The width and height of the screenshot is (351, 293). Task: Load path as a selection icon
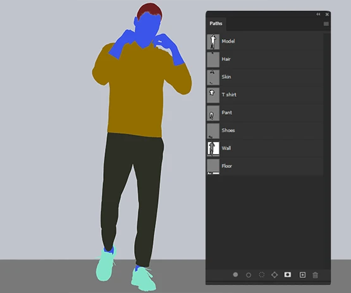click(x=261, y=275)
